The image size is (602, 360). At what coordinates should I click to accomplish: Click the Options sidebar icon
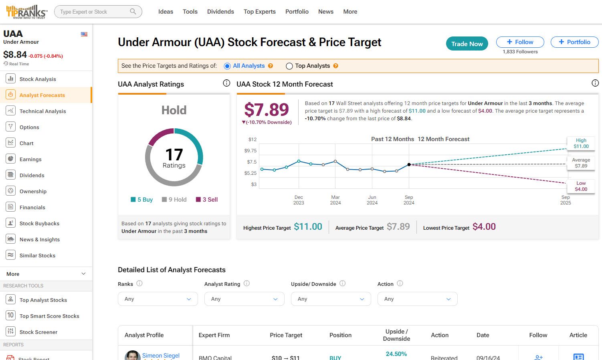pos(11,127)
